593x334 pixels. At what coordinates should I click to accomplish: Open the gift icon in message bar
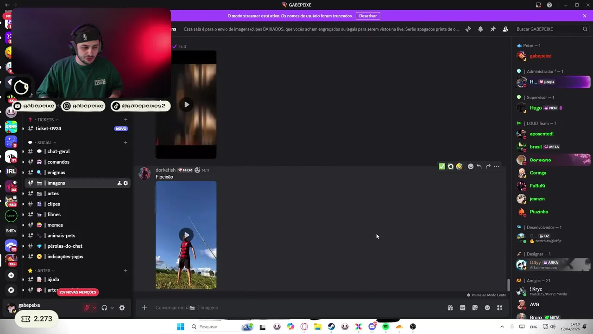(x=450, y=308)
